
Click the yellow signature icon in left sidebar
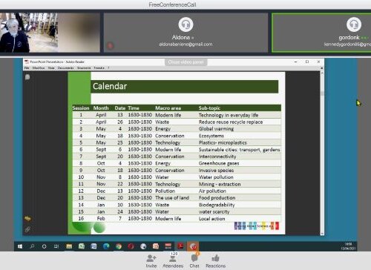pos(27,219)
